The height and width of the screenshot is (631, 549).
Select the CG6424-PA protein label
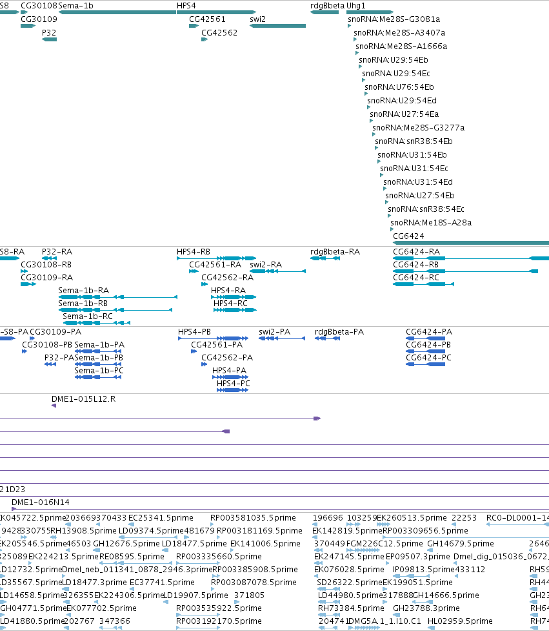429,331
